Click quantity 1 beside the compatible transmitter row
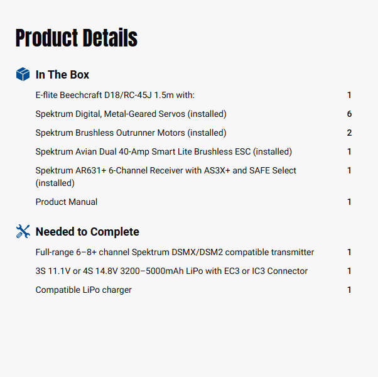This screenshot has height=377, width=378. 349,252
